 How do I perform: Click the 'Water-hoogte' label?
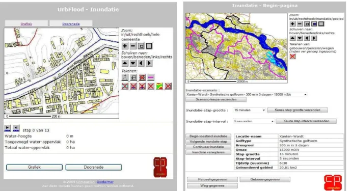pyautogui.click(x=18, y=136)
